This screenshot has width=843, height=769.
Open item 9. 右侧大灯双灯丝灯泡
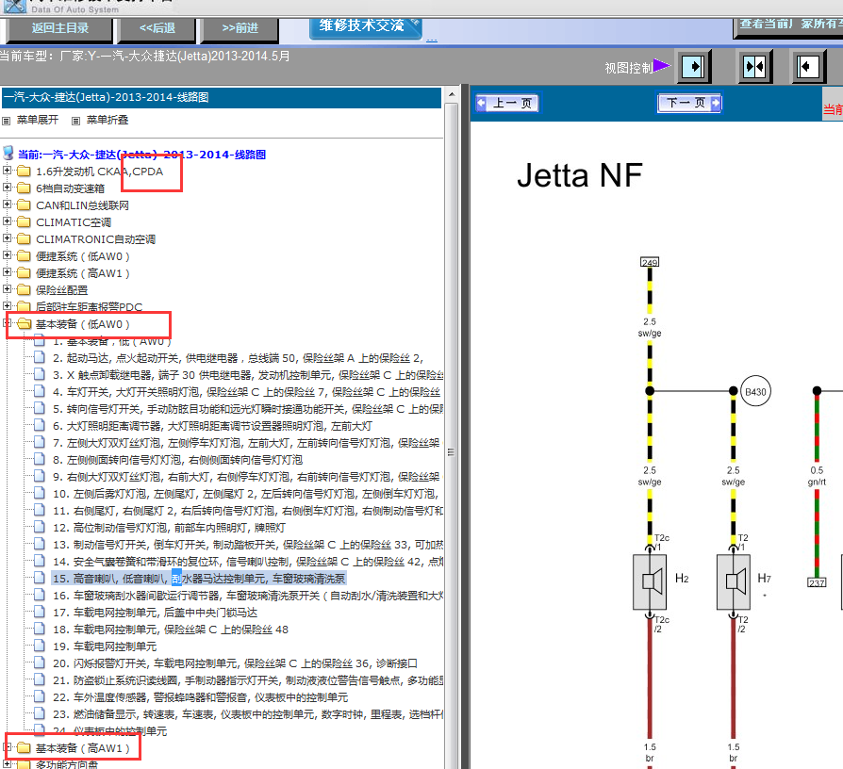point(246,477)
